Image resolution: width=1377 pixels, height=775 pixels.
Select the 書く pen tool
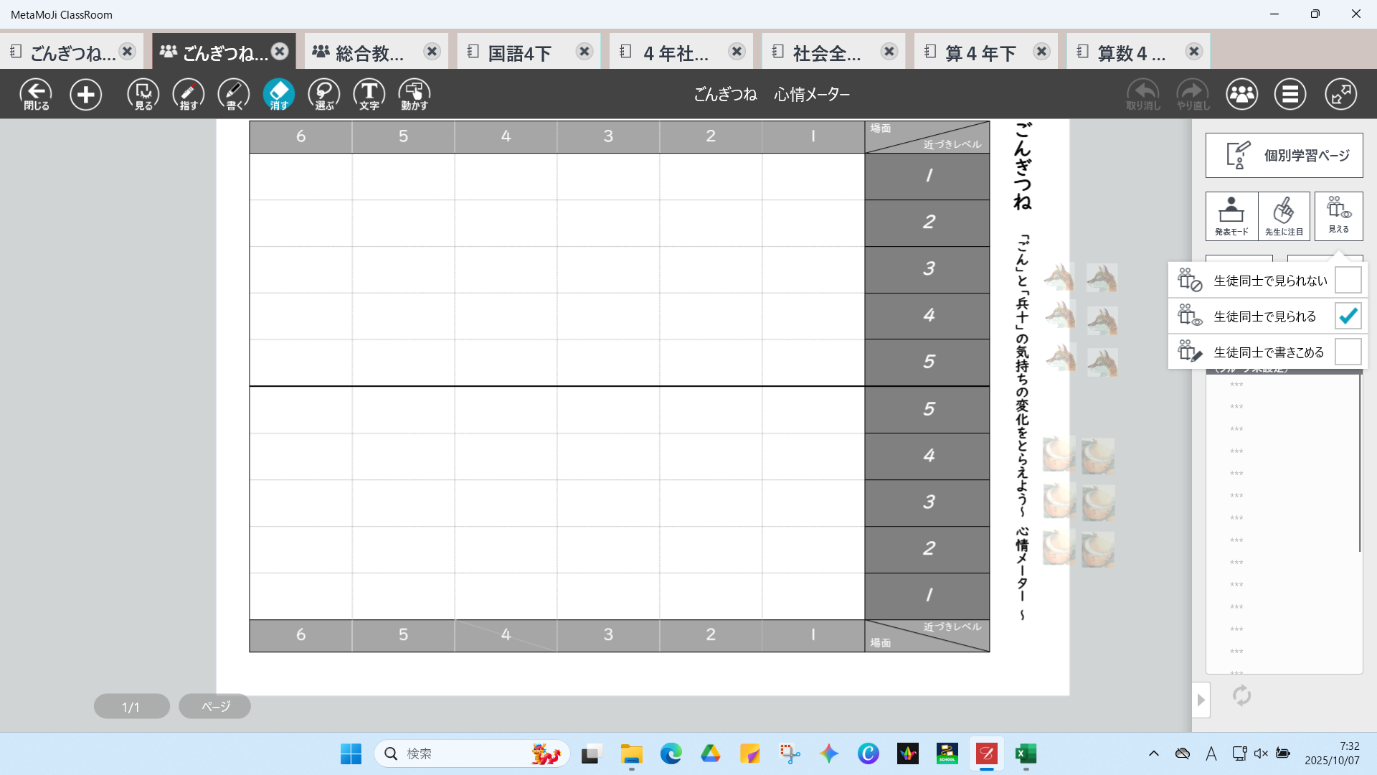(234, 94)
